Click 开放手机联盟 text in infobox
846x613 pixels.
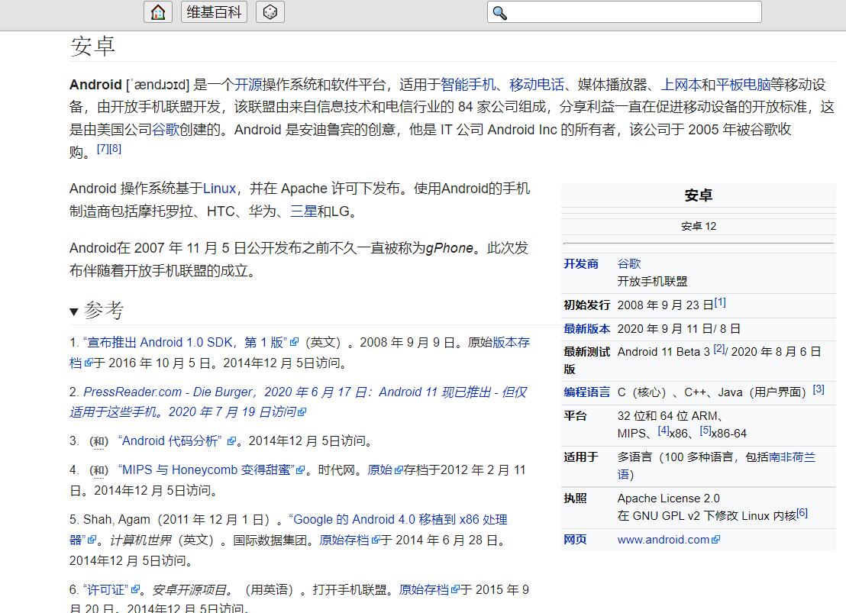652,281
